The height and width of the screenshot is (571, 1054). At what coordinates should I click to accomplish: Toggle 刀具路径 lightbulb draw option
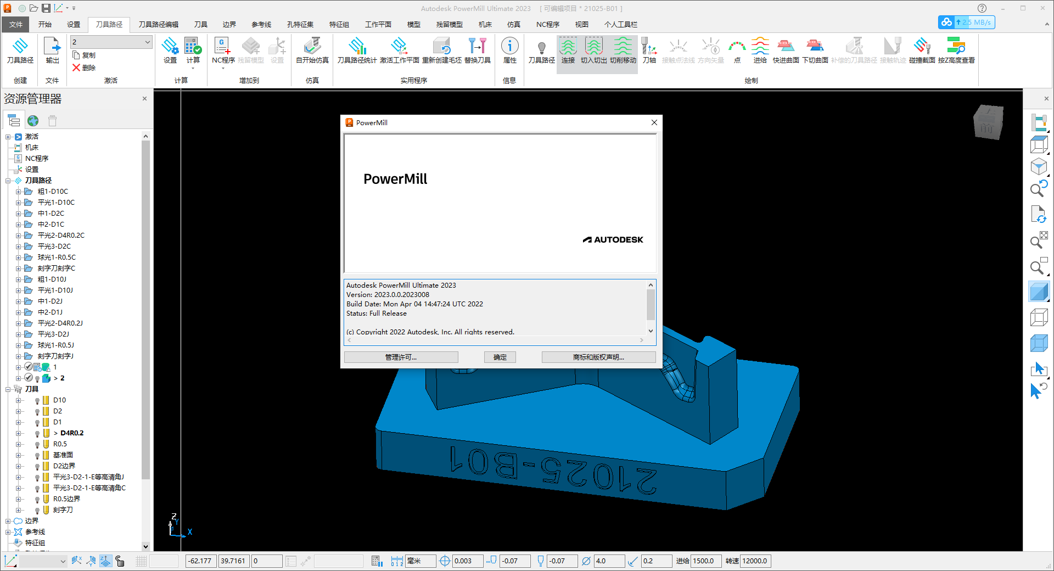coord(541,51)
